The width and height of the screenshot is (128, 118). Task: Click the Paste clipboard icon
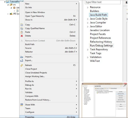(x=22, y=32)
